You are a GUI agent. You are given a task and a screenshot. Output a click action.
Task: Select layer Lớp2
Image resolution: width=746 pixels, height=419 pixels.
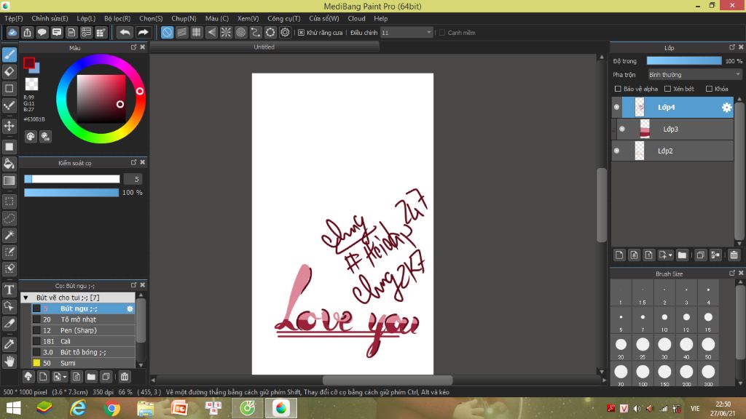[672, 151]
